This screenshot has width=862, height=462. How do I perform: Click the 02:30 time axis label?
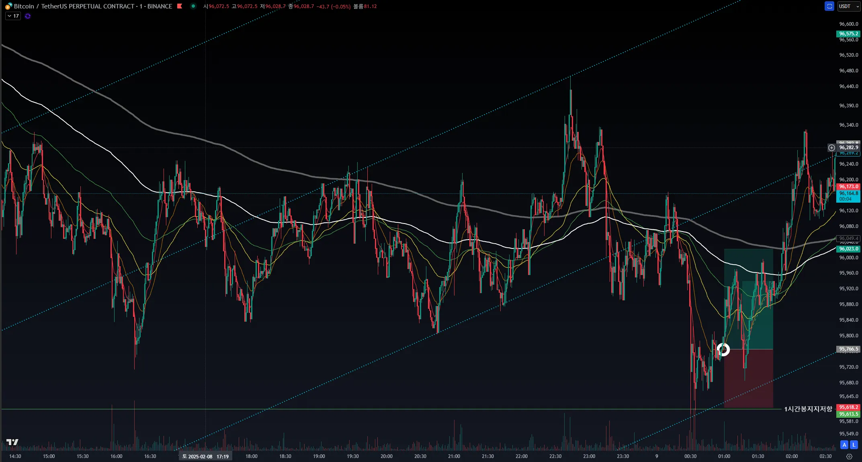tap(825, 456)
